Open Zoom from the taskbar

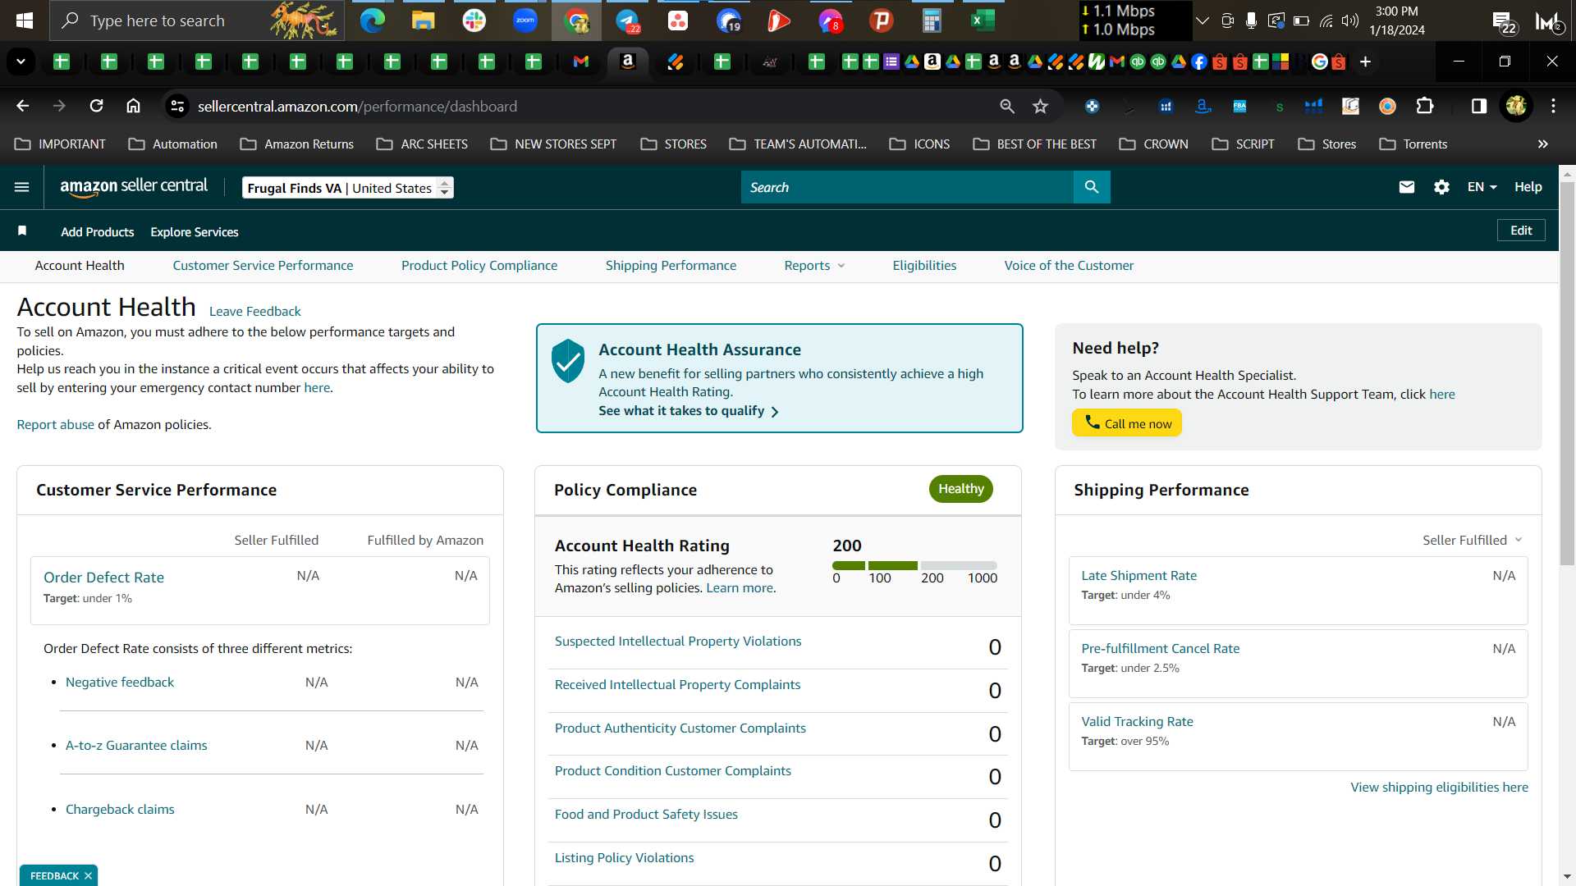pyautogui.click(x=525, y=21)
